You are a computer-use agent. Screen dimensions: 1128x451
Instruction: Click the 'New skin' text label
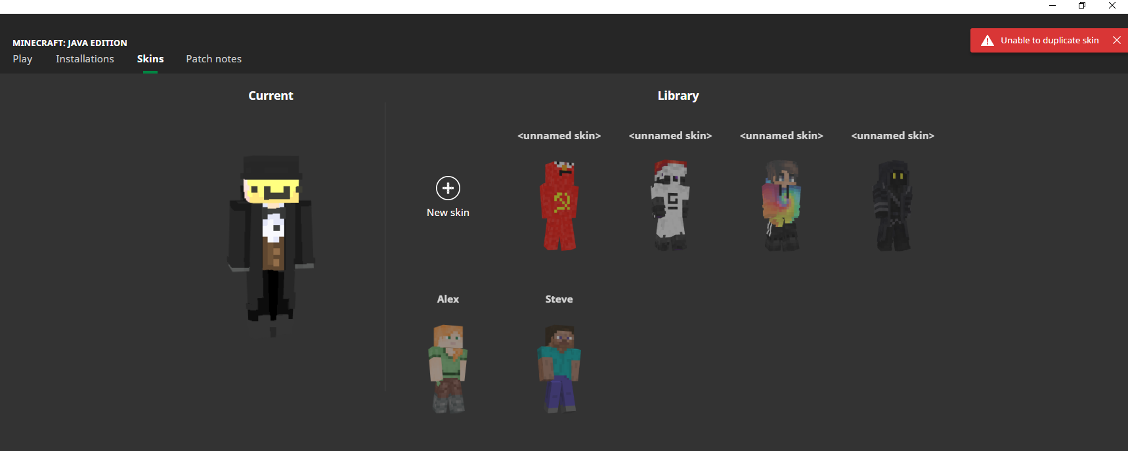click(x=448, y=213)
